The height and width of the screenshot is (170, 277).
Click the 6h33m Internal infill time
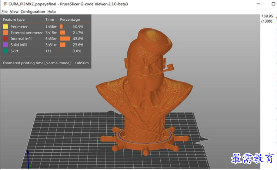(51, 39)
